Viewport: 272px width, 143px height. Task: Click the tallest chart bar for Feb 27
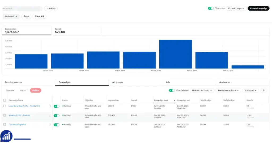pos(176,54)
